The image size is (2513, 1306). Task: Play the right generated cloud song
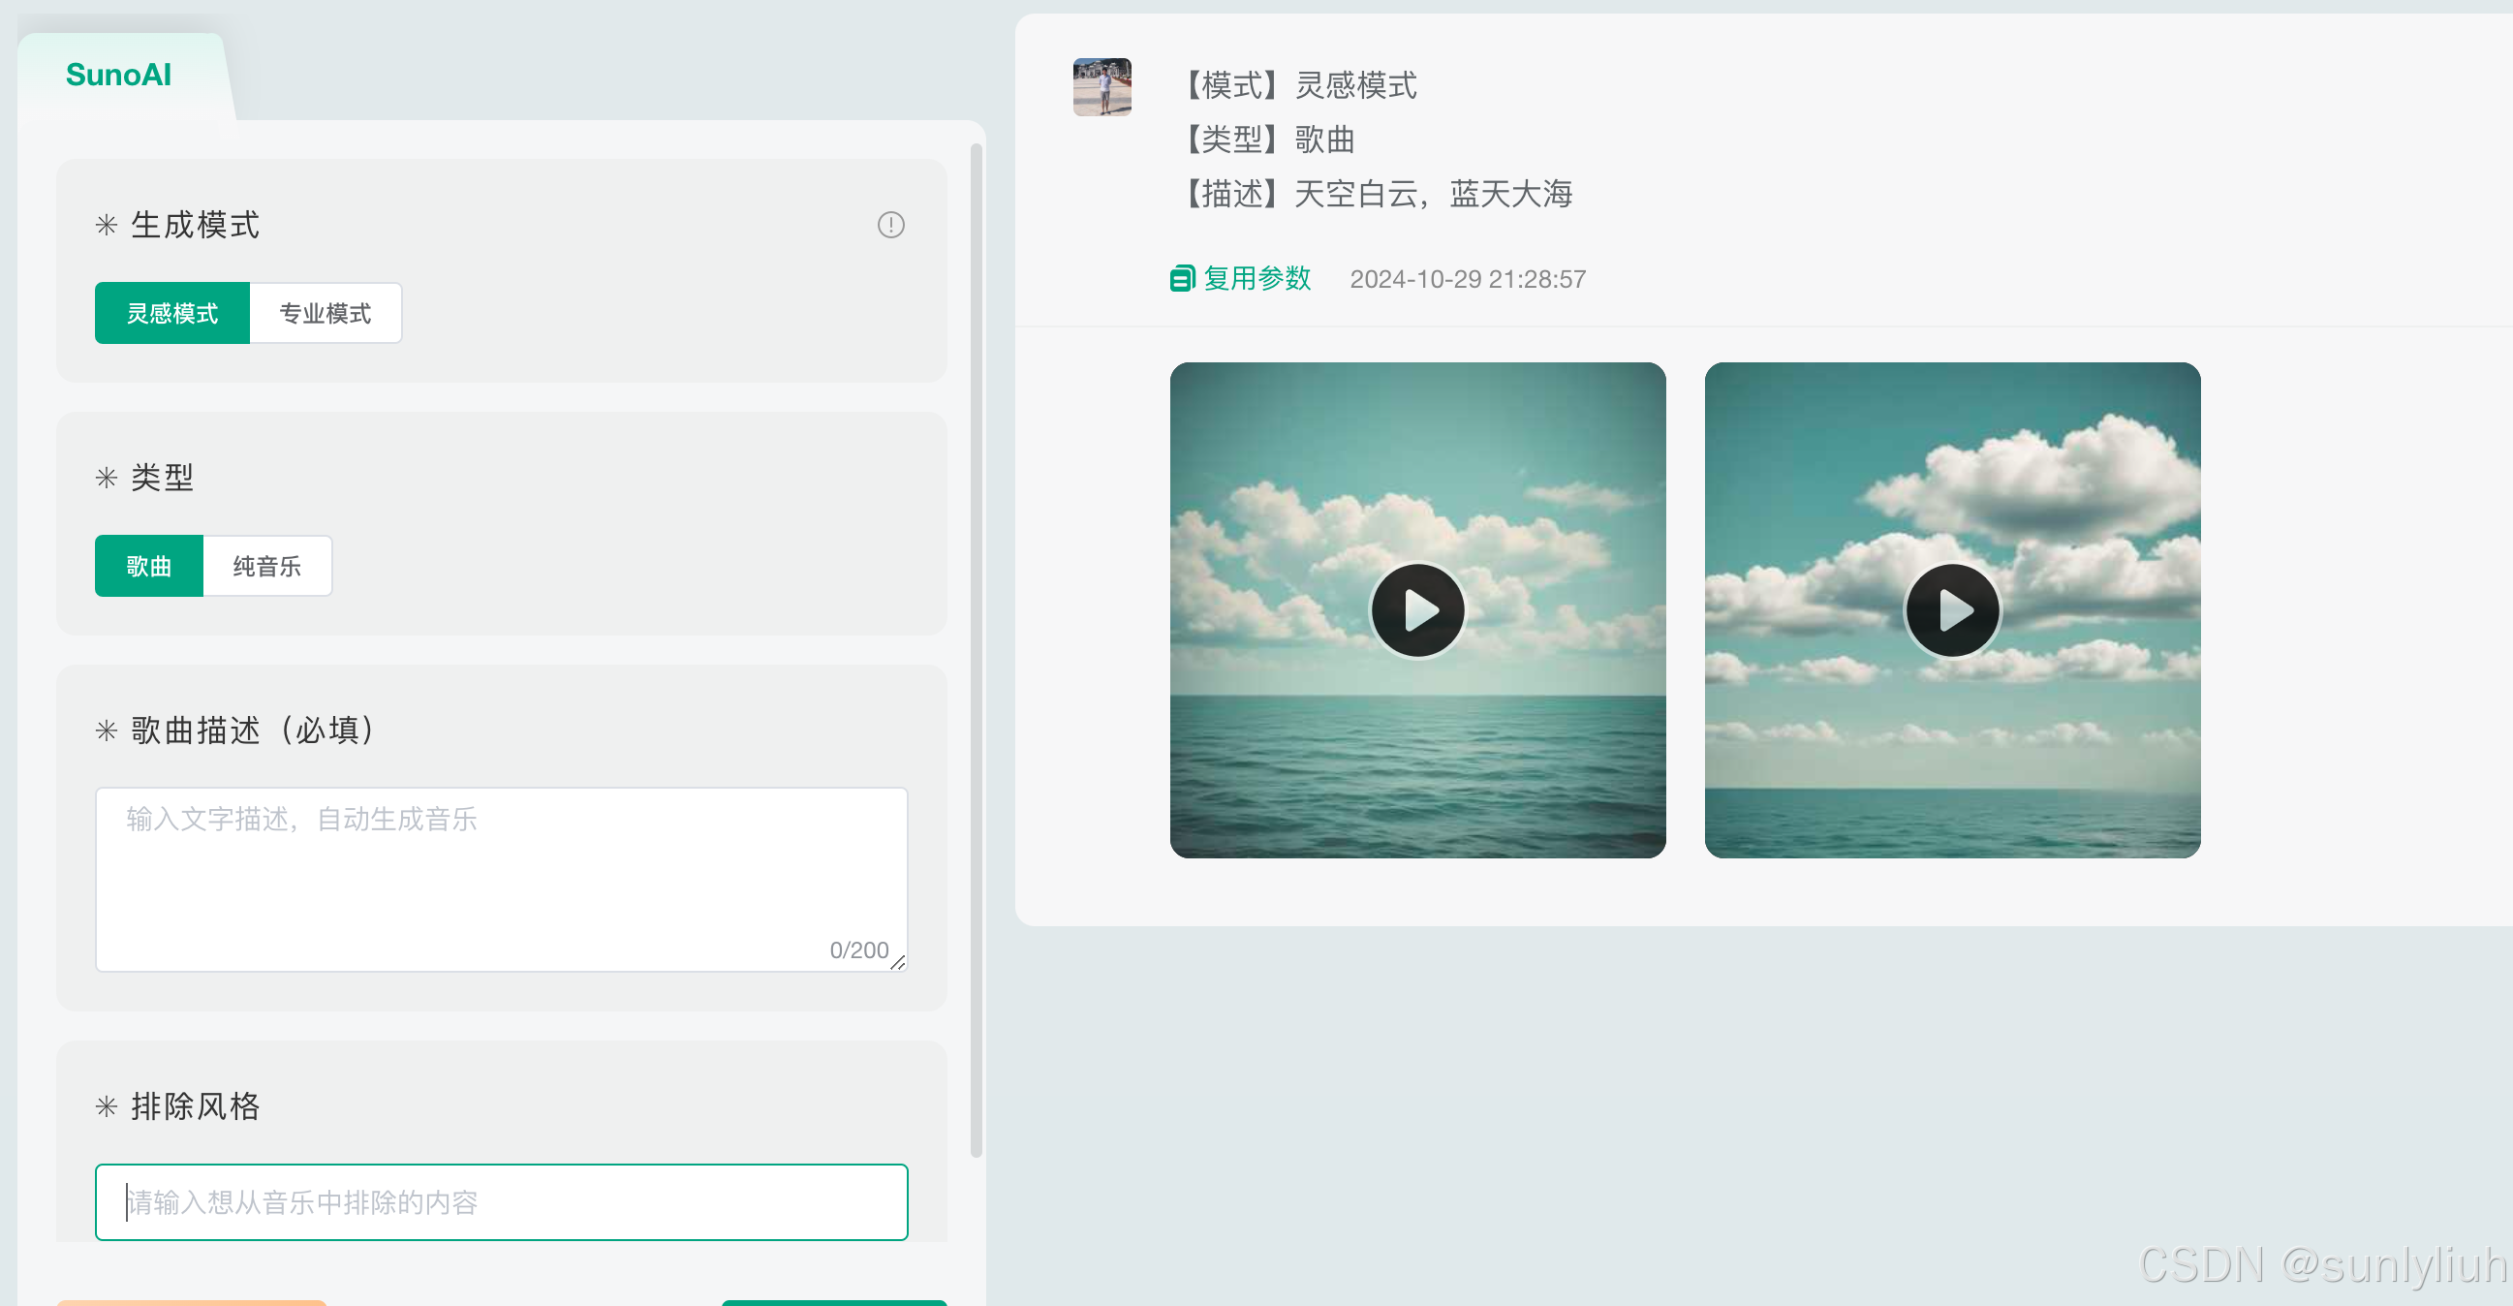point(1951,610)
